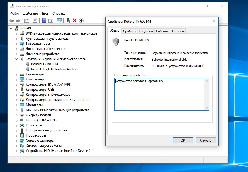
Task: Click inside the Состояние устройства text box
Action: [162, 94]
